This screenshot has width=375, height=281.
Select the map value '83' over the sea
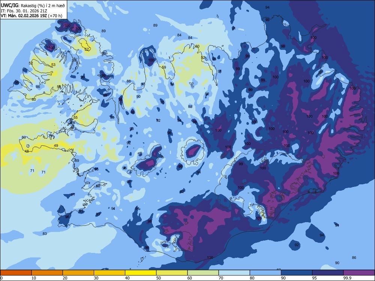coord(45,234)
